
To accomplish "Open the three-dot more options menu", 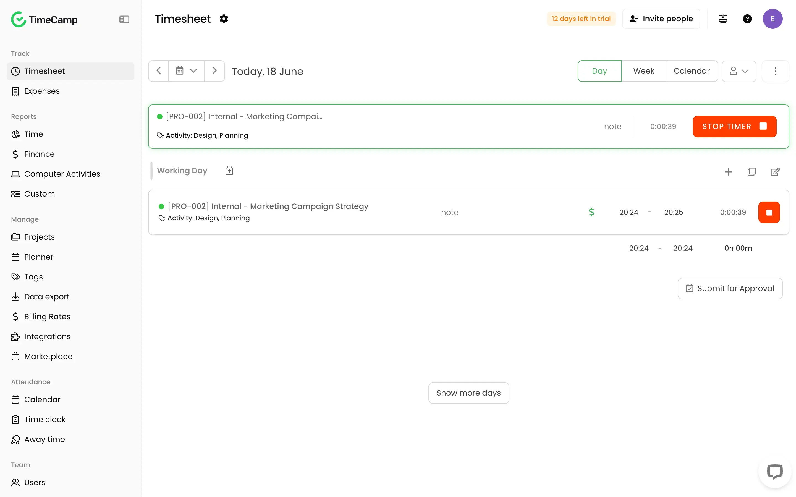I will click(775, 71).
